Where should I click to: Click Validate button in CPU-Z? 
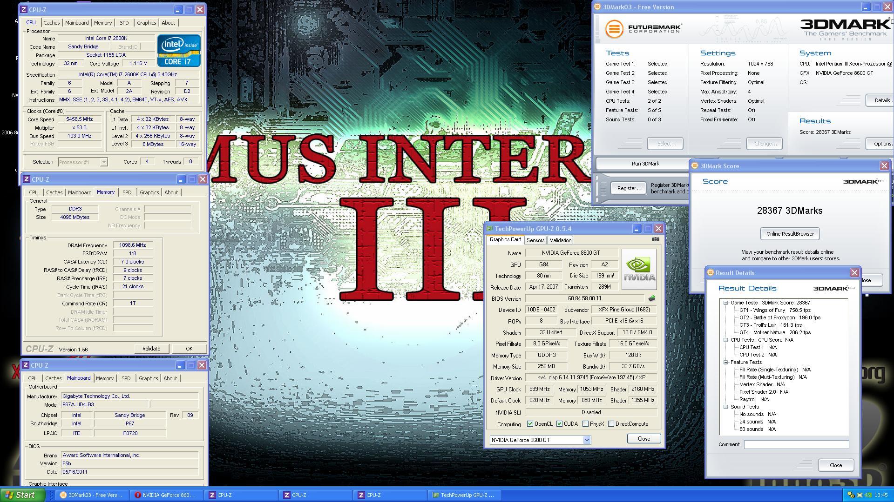(x=151, y=349)
